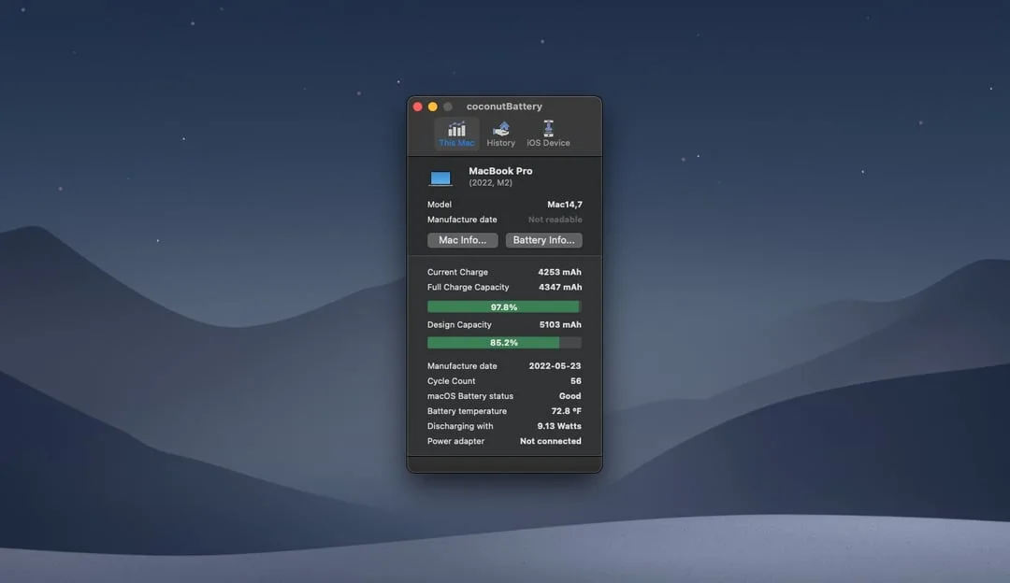Click the Not readable manufacture date value
Image resolution: width=1010 pixels, height=583 pixels.
555,220
